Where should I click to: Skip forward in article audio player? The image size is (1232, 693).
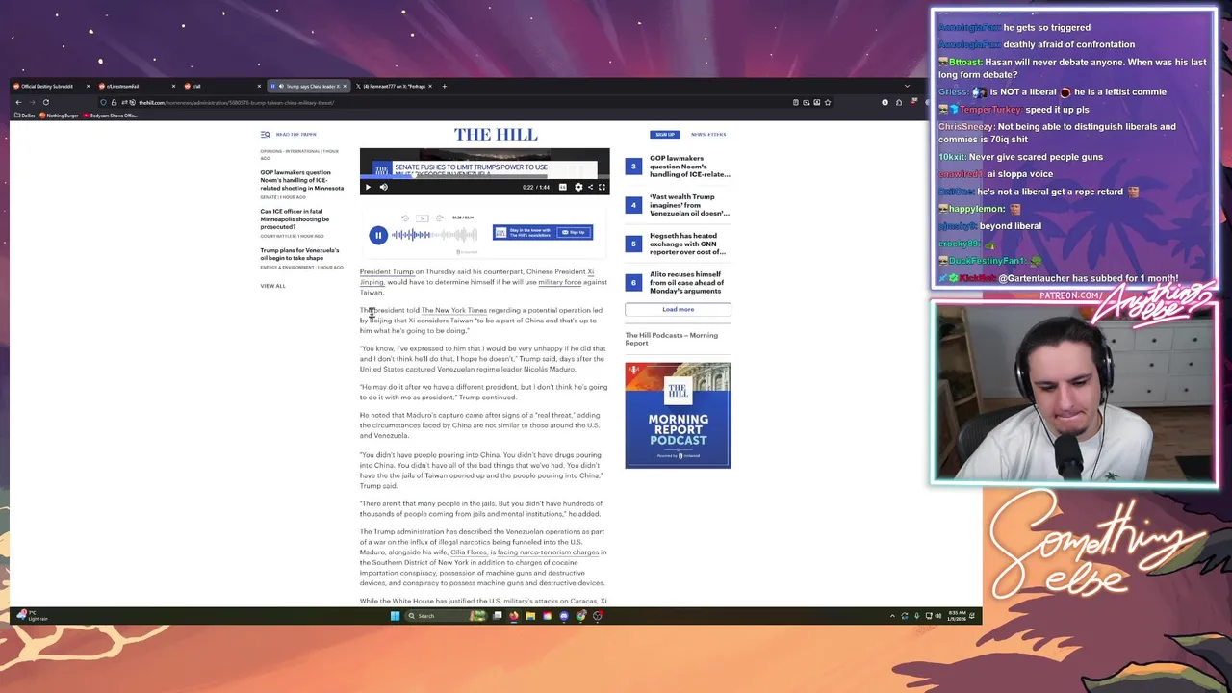coord(440,218)
